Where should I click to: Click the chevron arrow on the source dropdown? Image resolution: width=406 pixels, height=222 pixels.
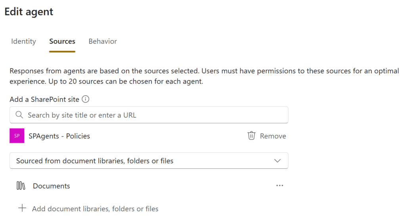(277, 161)
